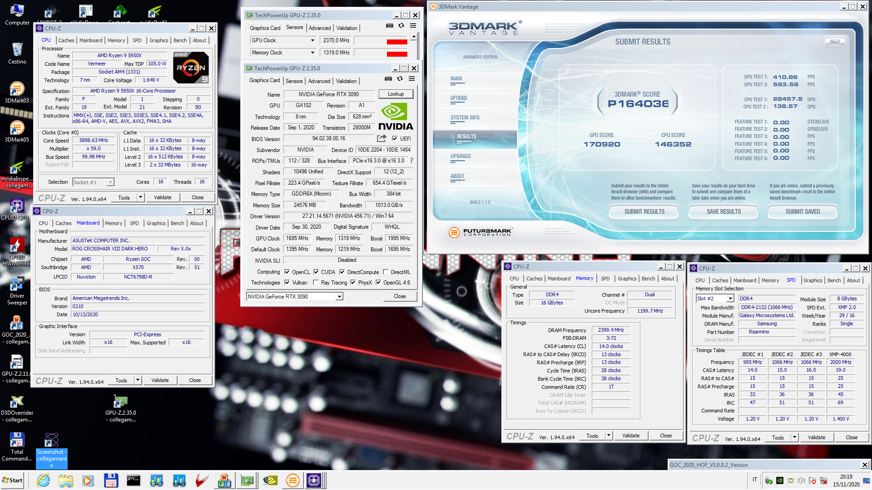Open OPTIONS in 3DMark Vantage sidebar
This screenshot has width=872, height=490.
(x=458, y=98)
